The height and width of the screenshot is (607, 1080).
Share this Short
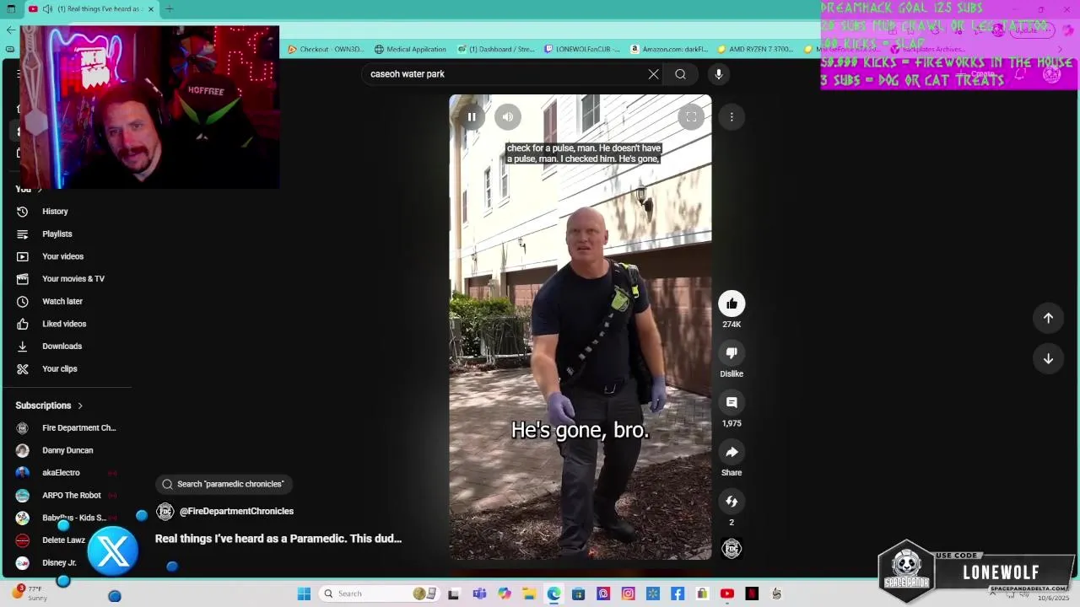click(732, 452)
